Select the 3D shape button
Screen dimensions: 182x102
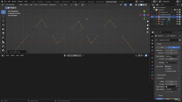point(174,47)
